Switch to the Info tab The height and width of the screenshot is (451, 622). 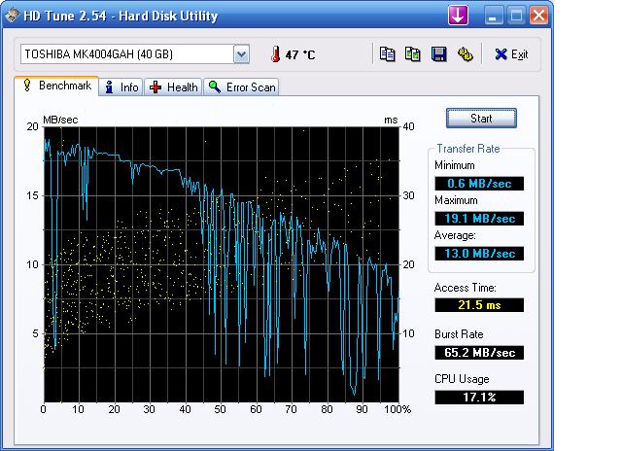click(121, 87)
